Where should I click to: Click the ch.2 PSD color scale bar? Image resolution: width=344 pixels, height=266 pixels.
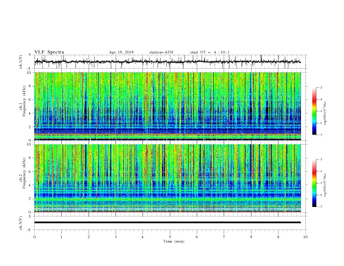[314, 183]
